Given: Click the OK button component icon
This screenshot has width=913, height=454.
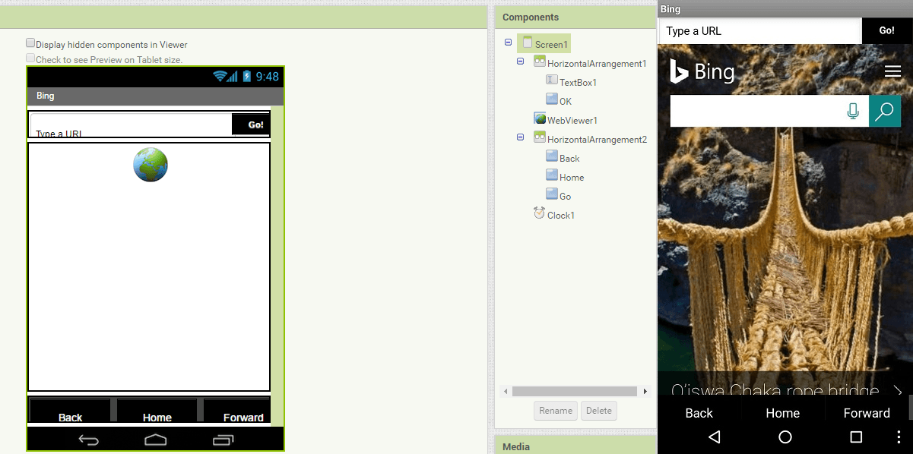Looking at the screenshot, I should (x=552, y=99).
